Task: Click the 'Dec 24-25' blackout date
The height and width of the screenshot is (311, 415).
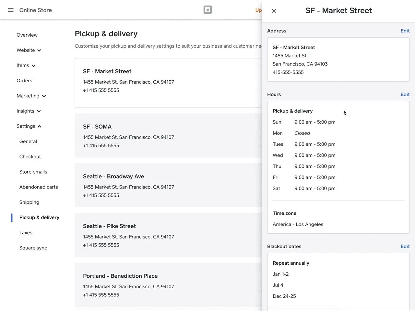Action: tap(284, 296)
